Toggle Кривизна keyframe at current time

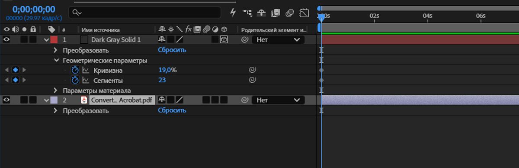coord(15,70)
